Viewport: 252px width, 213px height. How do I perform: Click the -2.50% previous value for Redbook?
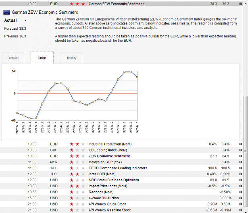pos(225,192)
